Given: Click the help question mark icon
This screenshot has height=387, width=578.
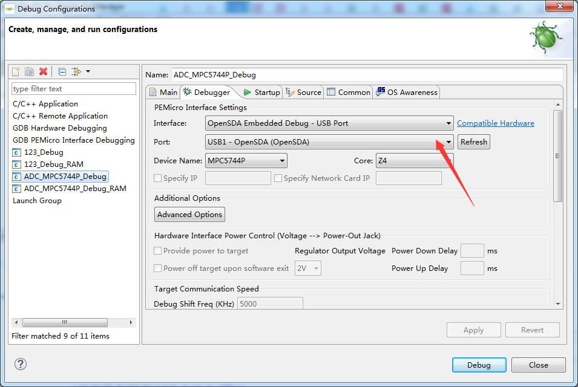Looking at the screenshot, I should tap(20, 364).
